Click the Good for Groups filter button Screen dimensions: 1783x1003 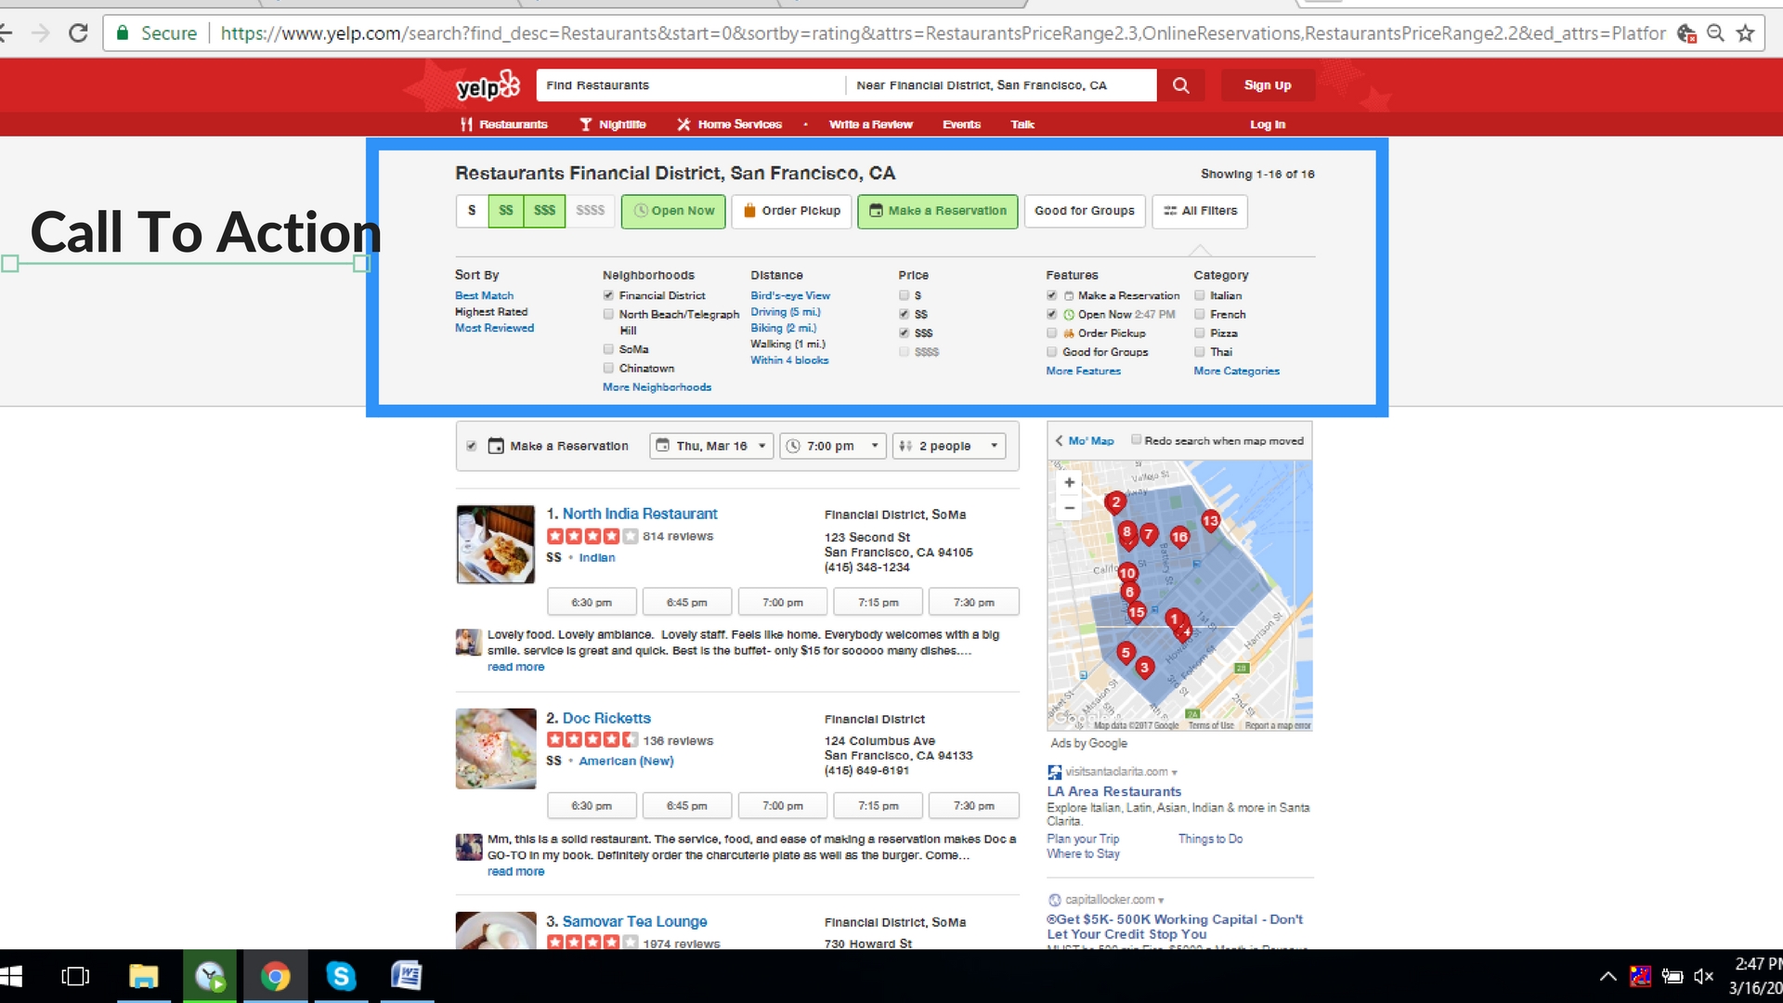(1085, 211)
